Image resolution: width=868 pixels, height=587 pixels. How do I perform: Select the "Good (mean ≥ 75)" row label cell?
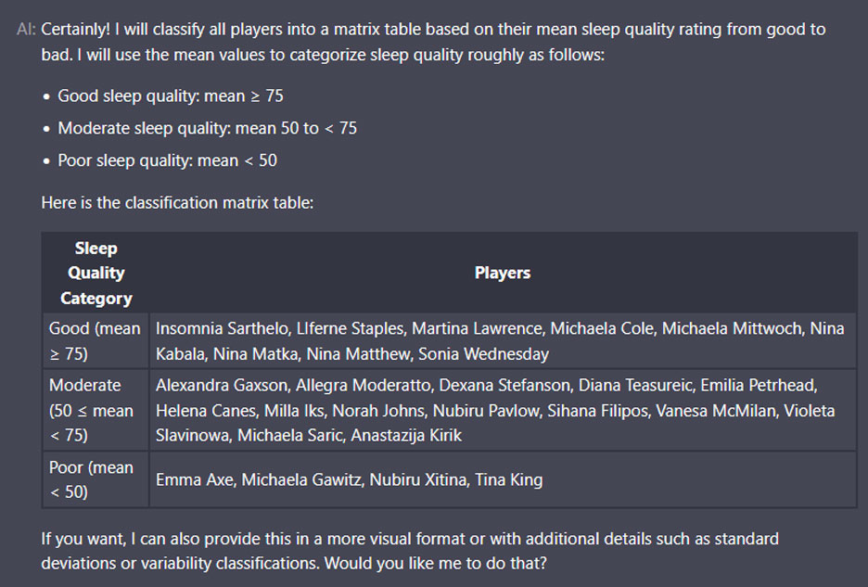95,340
